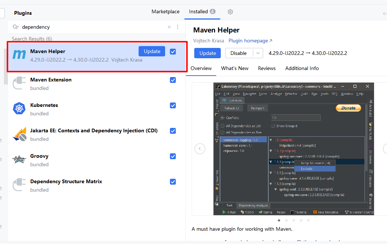The width and height of the screenshot is (387, 244).
Task: Expand the Disable button dropdown arrow
Action: (x=258, y=53)
